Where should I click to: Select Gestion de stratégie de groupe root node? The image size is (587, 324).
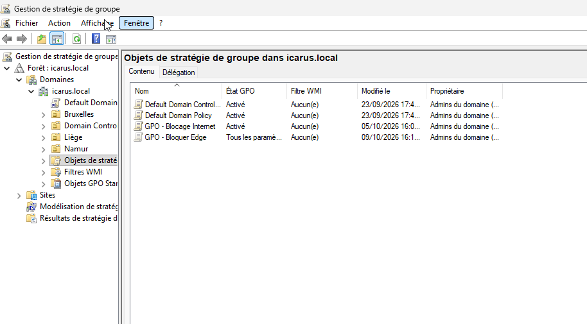(66, 56)
